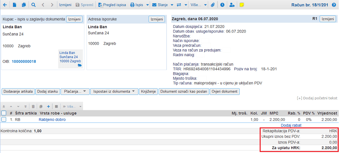
Task: Open attachments with the paperclip icon
Action: (212, 5)
